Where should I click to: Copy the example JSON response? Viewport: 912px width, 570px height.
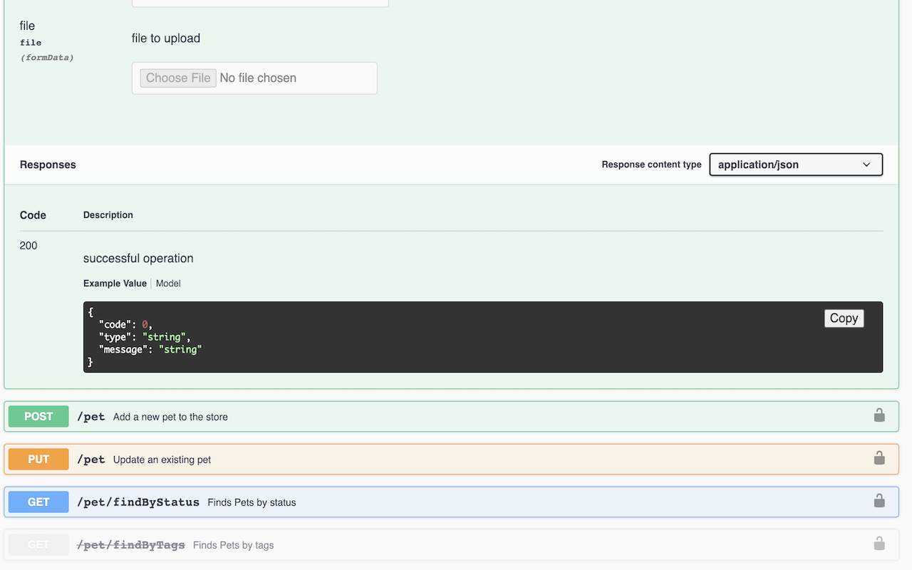844,318
